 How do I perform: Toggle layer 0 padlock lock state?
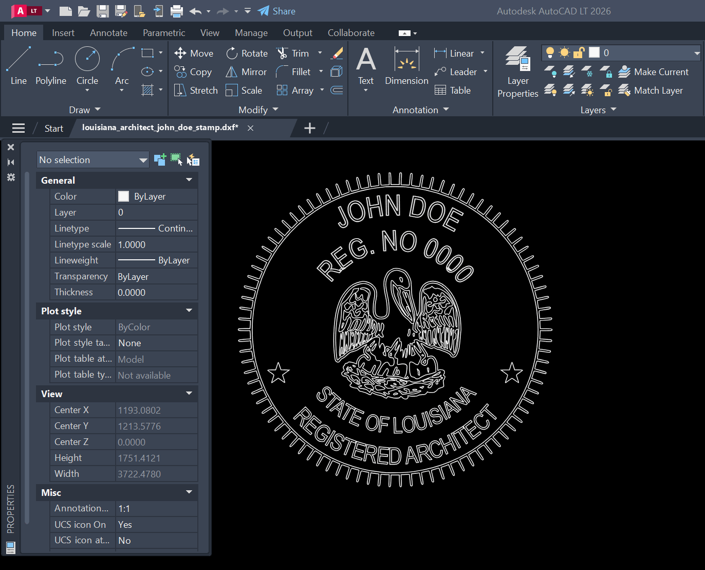[x=579, y=52]
